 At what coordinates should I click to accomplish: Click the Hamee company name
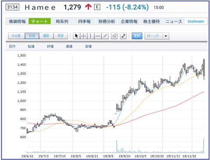click(x=40, y=7)
